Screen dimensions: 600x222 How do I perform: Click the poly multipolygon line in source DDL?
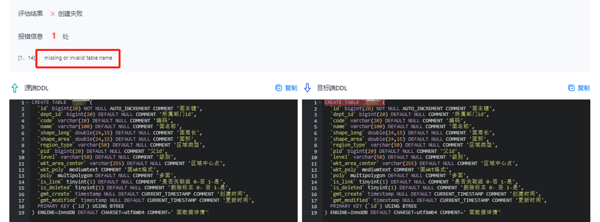107,176
